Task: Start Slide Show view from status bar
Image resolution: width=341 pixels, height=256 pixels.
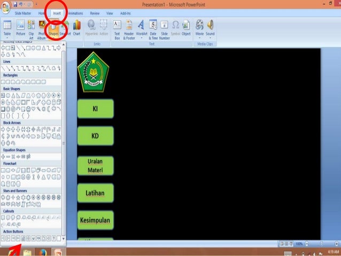Action: tap(291, 244)
